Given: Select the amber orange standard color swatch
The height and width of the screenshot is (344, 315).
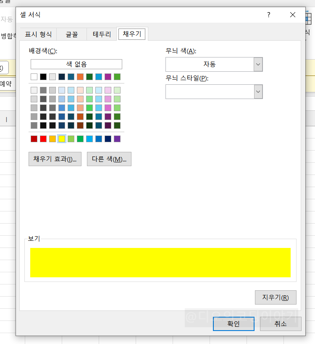Looking at the screenshot, I should click(x=52, y=139).
